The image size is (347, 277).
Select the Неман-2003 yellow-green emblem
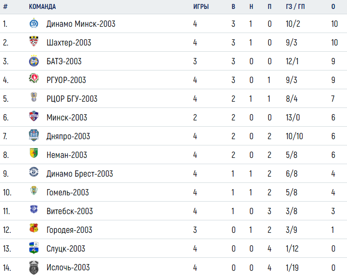tap(34, 153)
